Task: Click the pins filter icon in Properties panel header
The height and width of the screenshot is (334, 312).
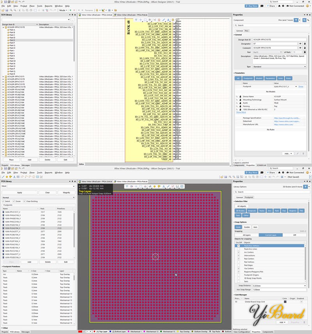Action: 296,20
